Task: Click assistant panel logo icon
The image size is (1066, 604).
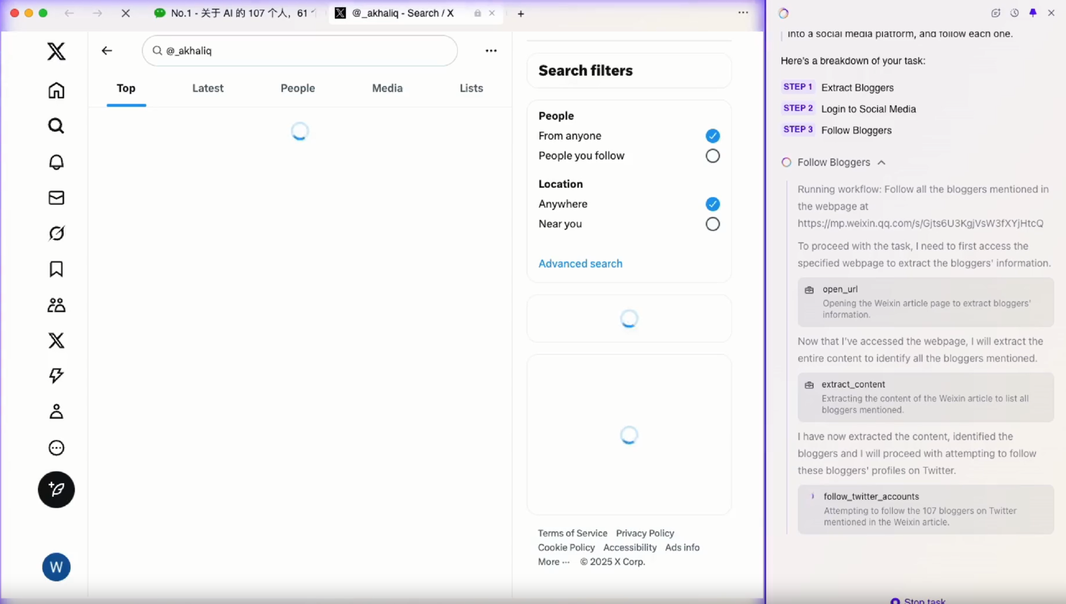Action: click(784, 13)
